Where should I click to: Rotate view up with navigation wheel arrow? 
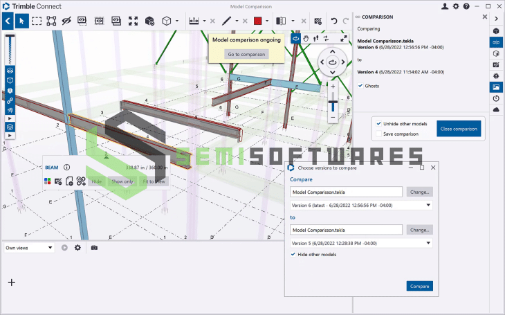click(332, 52)
